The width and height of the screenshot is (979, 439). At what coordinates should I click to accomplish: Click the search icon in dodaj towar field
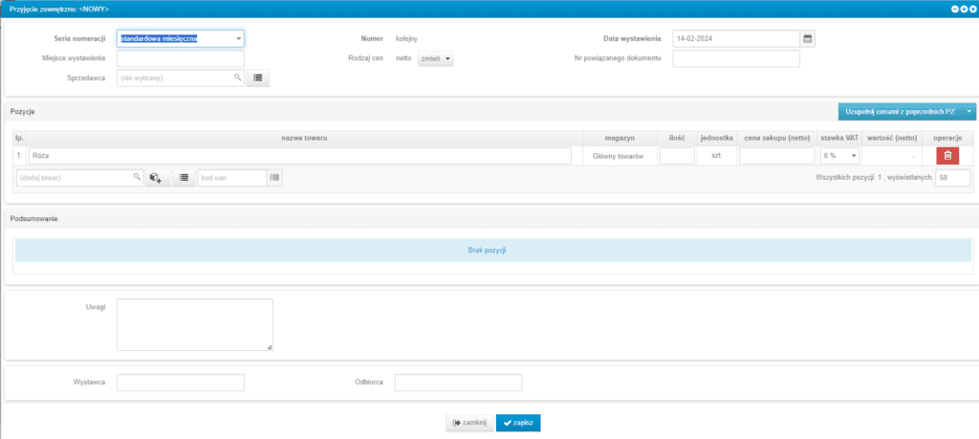coord(138,178)
